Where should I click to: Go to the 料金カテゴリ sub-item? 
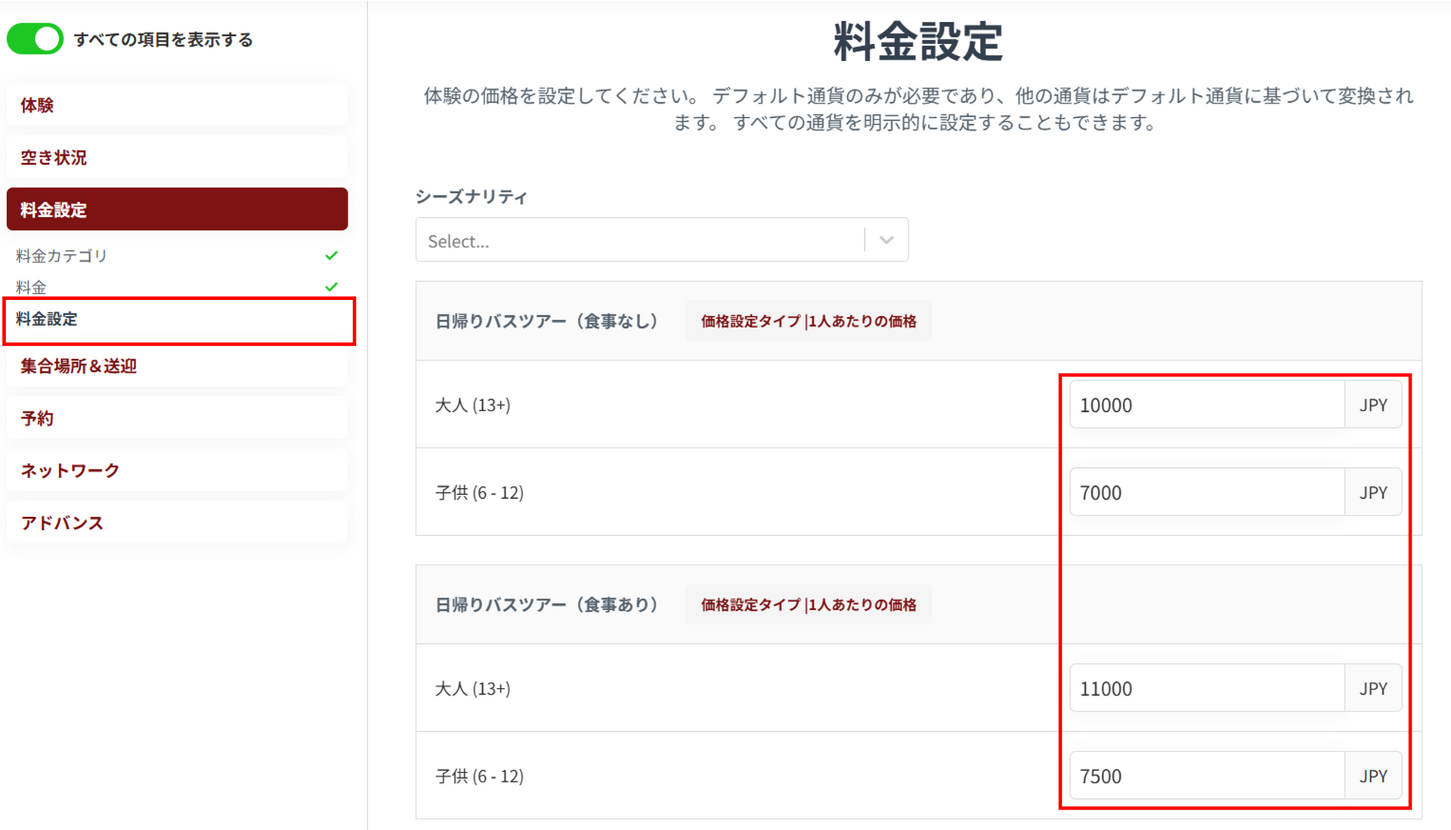pos(62,256)
